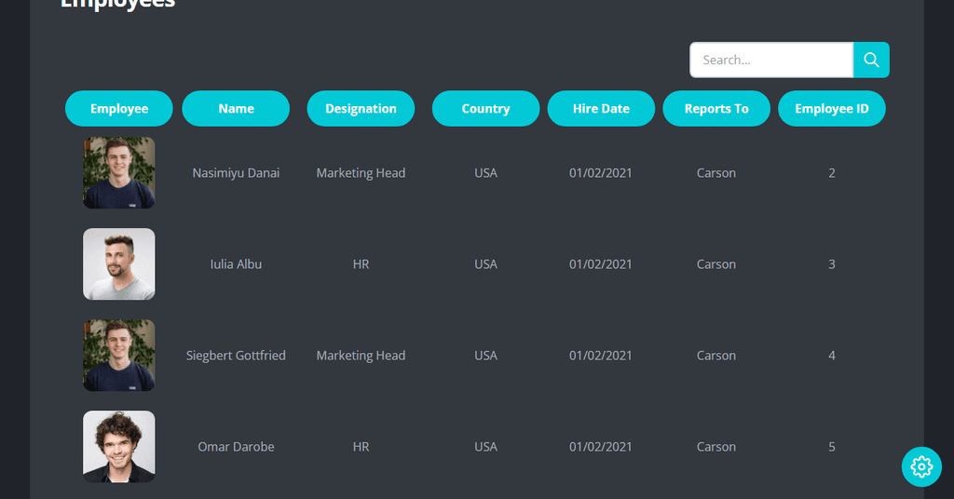Click employee ID 2

[x=832, y=173]
